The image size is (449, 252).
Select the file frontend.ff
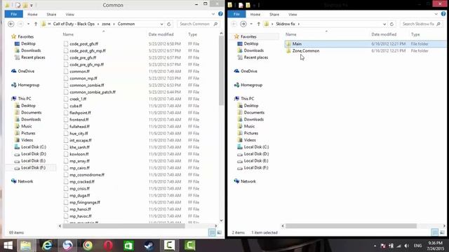79,120
